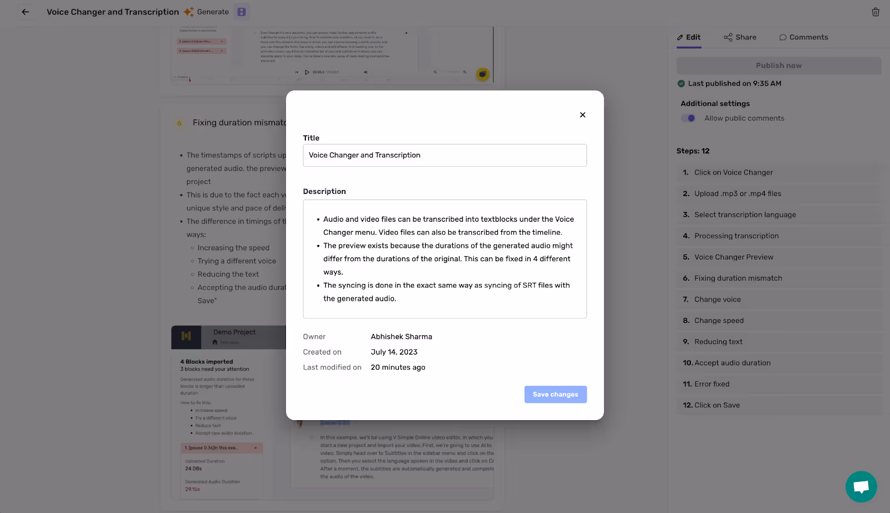Viewport: 890px width, 513px height.
Task: Select step 7 Change voice
Action: 779,299
